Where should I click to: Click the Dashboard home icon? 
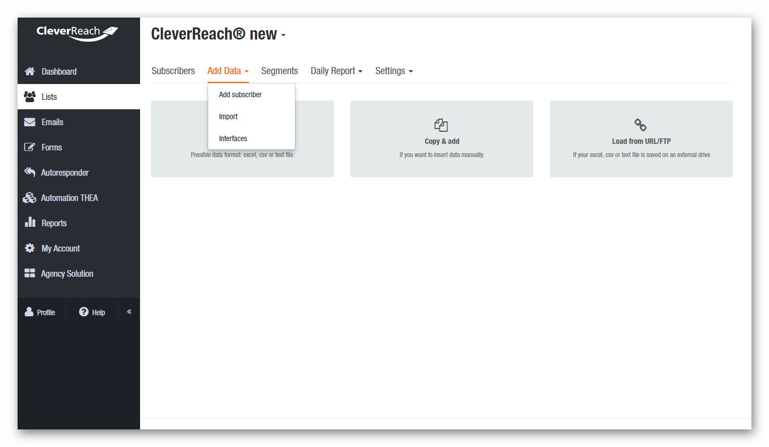pos(30,71)
